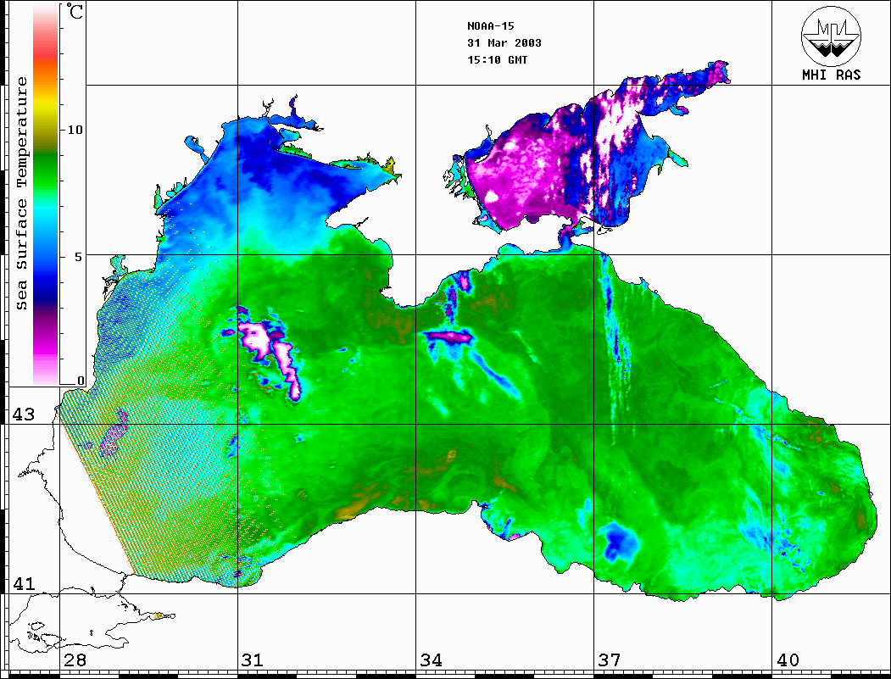Image resolution: width=891 pixels, height=679 pixels.
Task: Click the °C unit label on legend
Action: [x=75, y=11]
